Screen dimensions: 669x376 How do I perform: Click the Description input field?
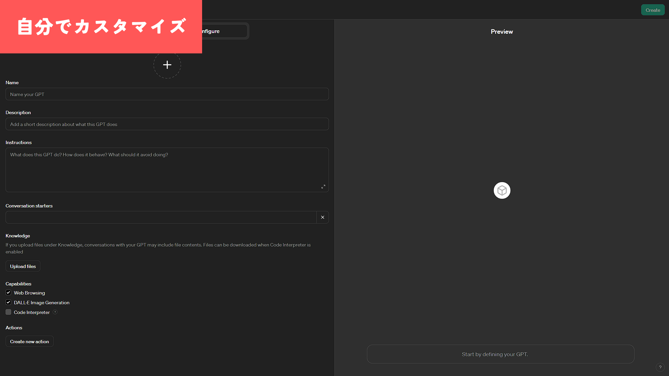pyautogui.click(x=167, y=124)
